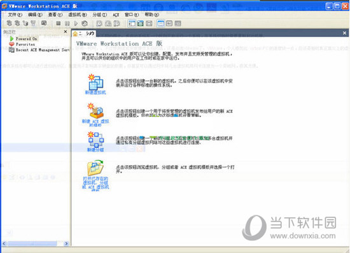Viewport: 350px width, 253px height.
Task: Open the 编辑 menu
Action: click(x=35, y=15)
